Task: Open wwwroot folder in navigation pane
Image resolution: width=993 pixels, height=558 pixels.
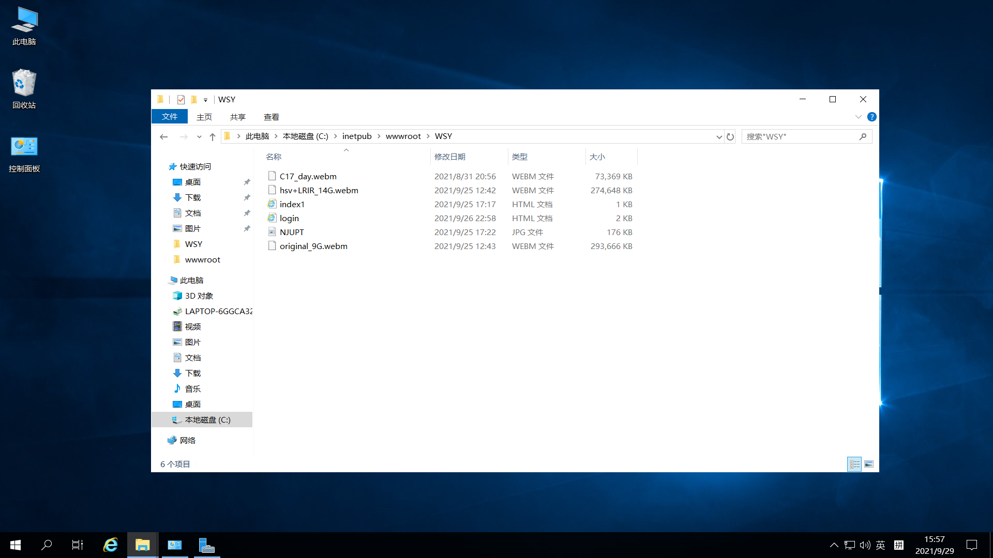Action: point(202,259)
